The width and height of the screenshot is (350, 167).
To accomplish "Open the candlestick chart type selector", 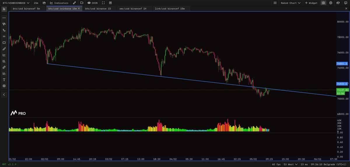I will pyautogui.click(x=44, y=3).
